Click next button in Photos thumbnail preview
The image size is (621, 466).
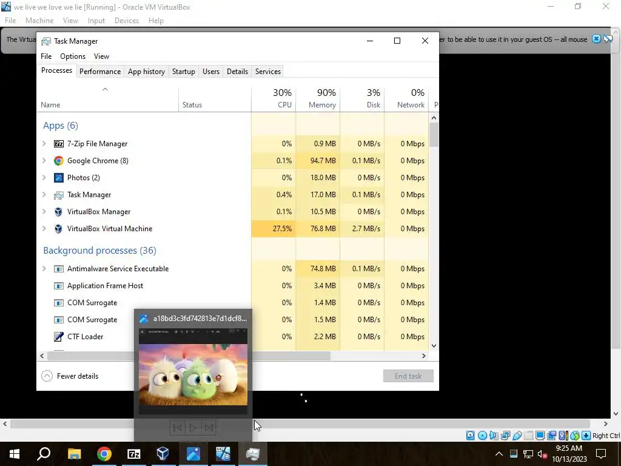(x=209, y=428)
